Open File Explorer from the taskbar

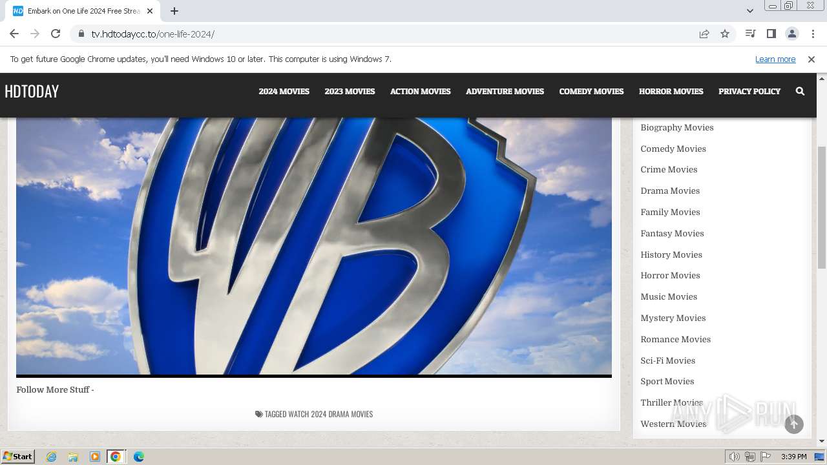point(73,457)
